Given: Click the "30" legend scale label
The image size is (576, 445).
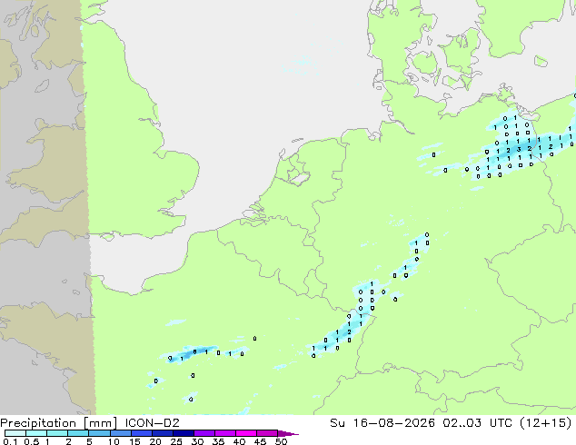Looking at the screenshot, I should pyautogui.click(x=197, y=441).
